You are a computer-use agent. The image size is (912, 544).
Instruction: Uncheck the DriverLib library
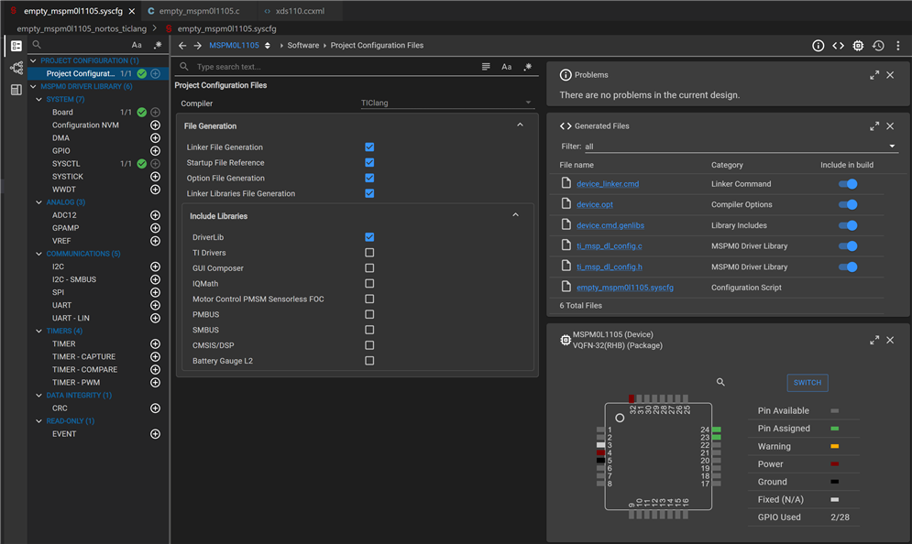pos(369,237)
